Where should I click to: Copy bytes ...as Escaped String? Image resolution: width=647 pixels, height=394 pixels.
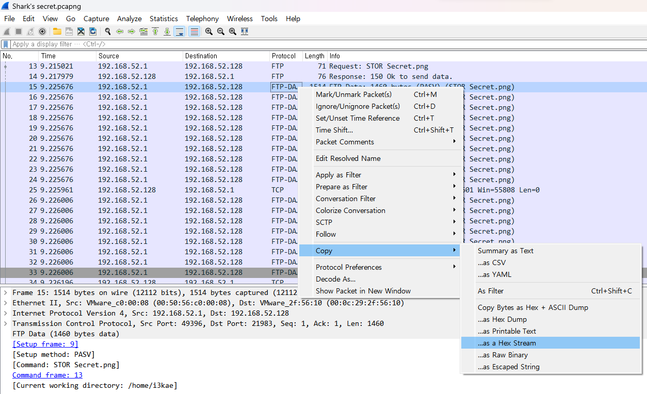(x=551, y=367)
